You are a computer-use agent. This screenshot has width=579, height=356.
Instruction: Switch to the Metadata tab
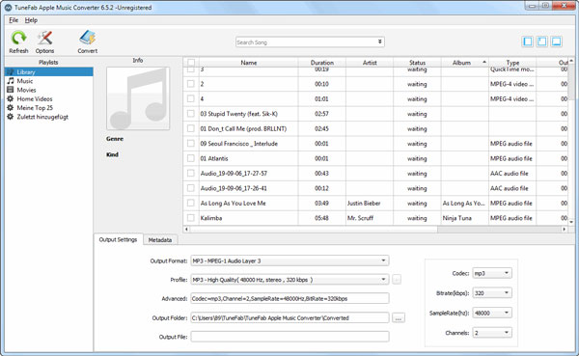[x=160, y=239]
